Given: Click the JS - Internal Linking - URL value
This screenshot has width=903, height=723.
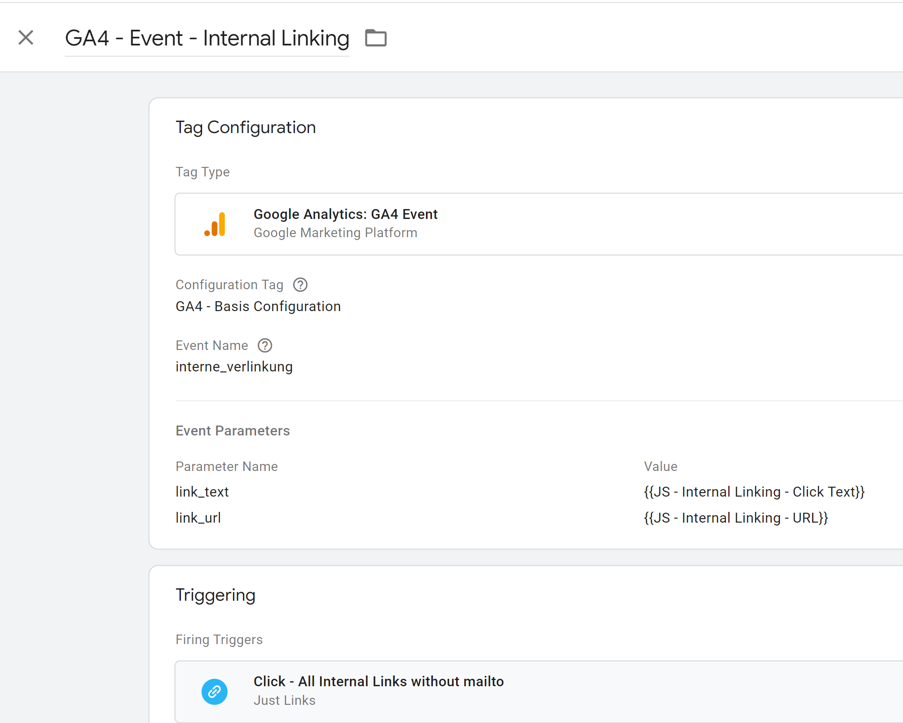Looking at the screenshot, I should [736, 518].
